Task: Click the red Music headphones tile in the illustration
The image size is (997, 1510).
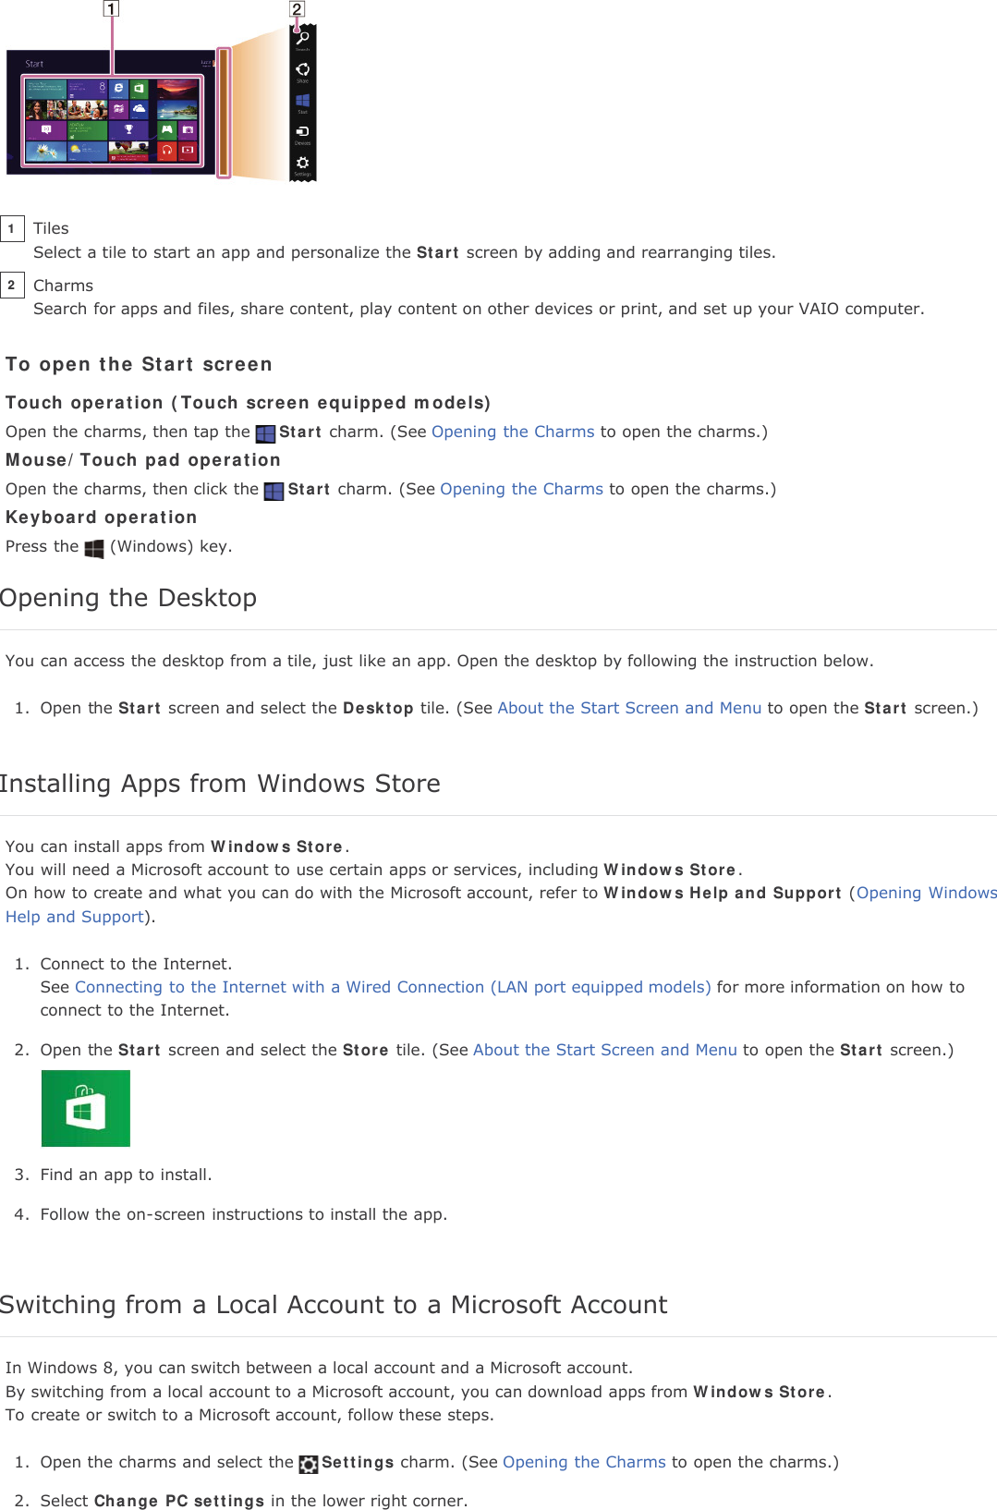Action: tap(167, 151)
